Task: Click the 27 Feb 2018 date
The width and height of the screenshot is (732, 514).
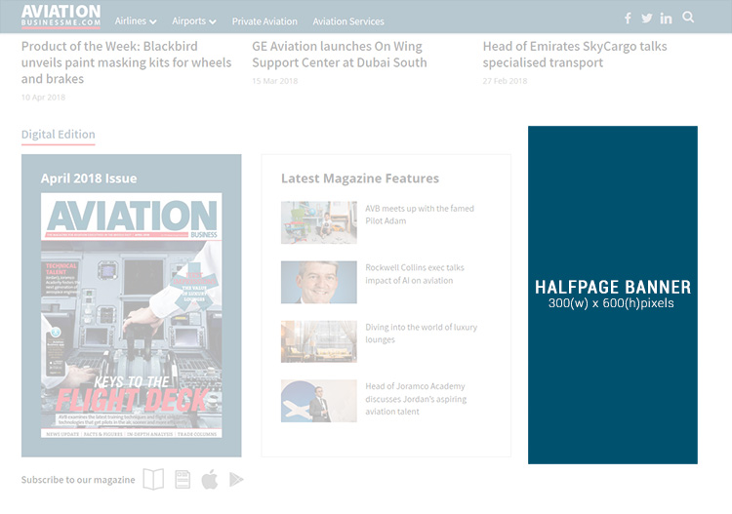Action: click(x=505, y=81)
